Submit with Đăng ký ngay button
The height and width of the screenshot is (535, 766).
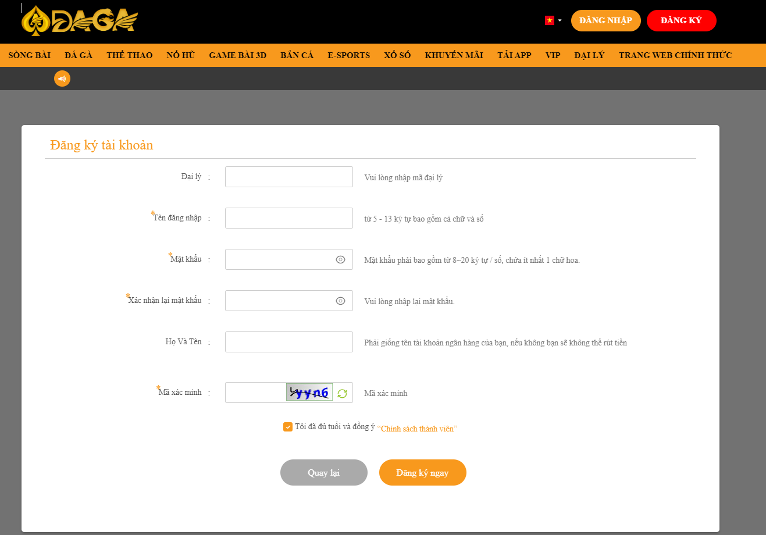[422, 472]
